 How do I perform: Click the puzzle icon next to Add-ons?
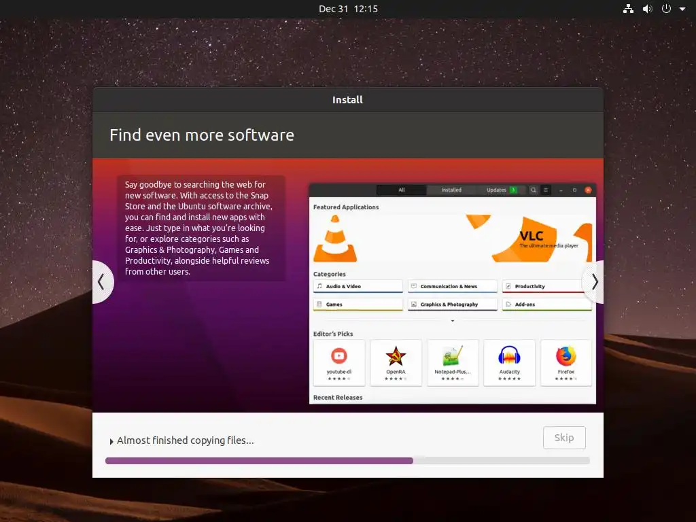pos(508,304)
